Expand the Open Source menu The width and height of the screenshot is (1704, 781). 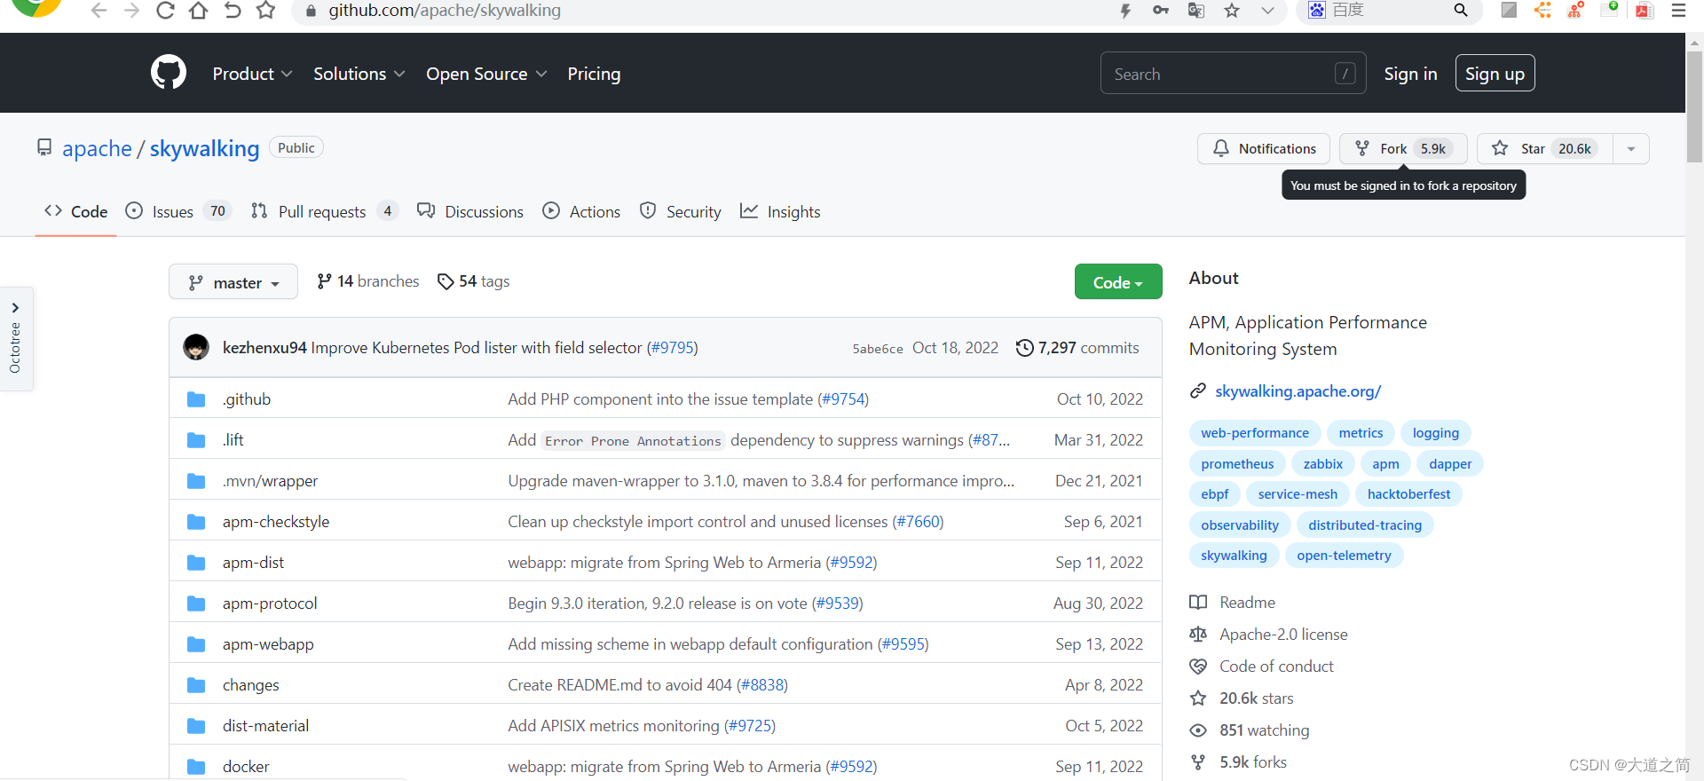(x=486, y=74)
